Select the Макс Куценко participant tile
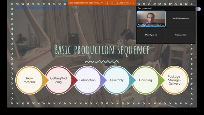The height and width of the screenshot is (115, 204). pyautogui.click(x=151, y=35)
